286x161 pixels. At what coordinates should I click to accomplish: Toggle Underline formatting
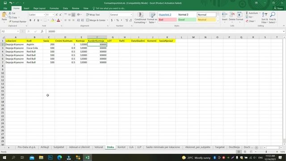(x=38, y=20)
